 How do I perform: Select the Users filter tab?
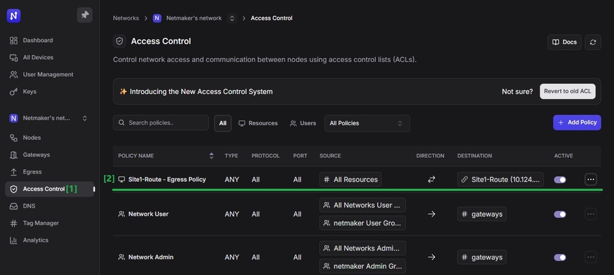coord(303,123)
